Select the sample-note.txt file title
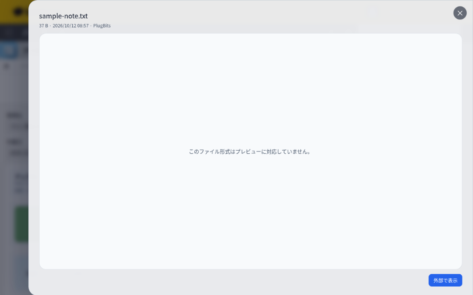Image resolution: width=473 pixels, height=295 pixels. (63, 16)
